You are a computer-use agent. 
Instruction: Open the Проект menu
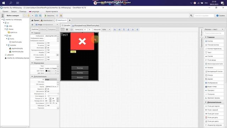click(x=5, y=11)
